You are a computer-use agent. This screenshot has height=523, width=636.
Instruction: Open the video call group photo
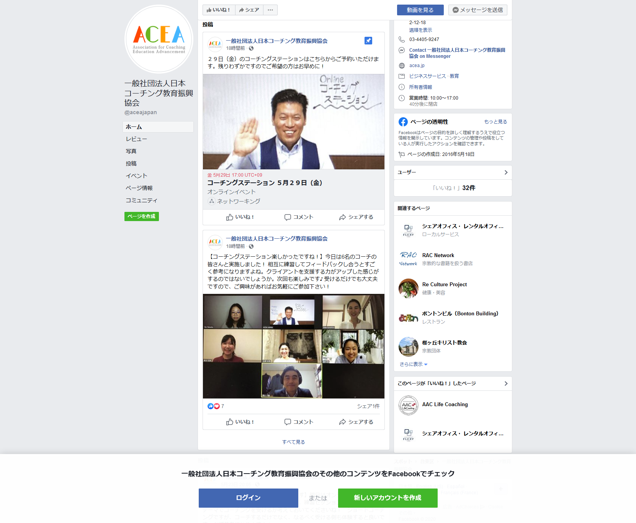[x=294, y=346]
